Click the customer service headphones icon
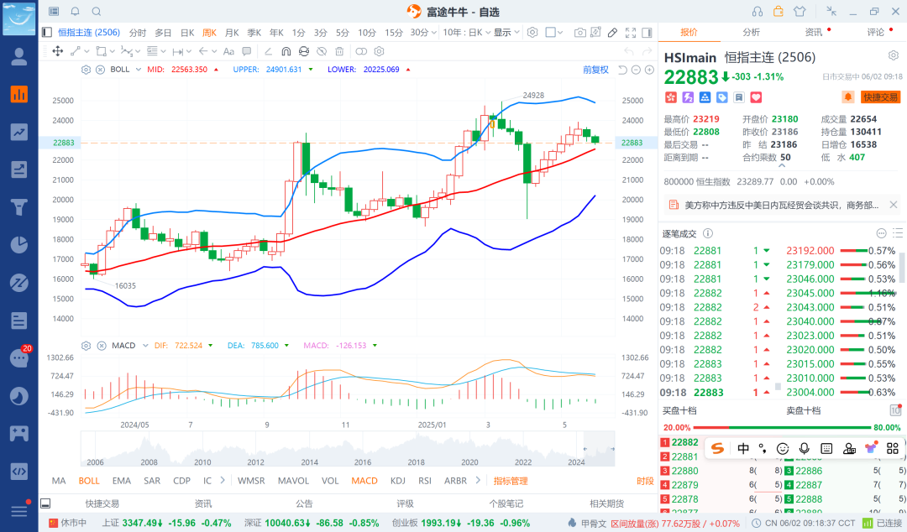Viewport: 907px width, 532px height. tap(758, 12)
